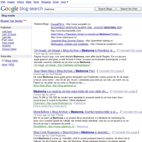Go to Gmail from the top bar
This screenshot has height=142, width=142.
click(56, 2)
